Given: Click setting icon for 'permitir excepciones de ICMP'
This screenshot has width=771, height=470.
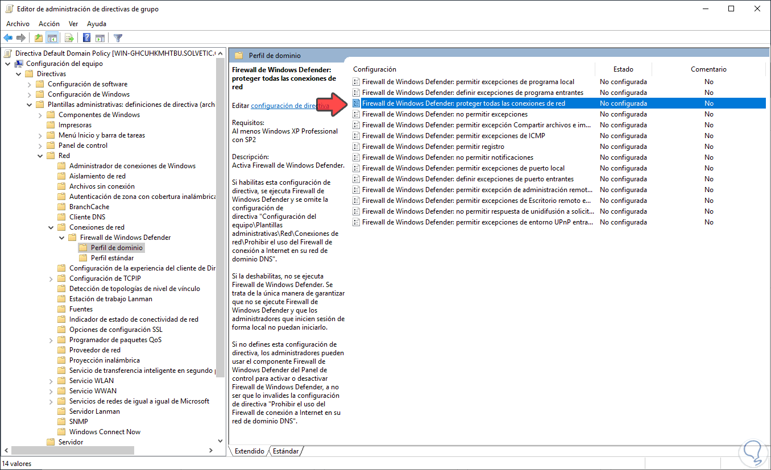Looking at the screenshot, I should coord(357,136).
